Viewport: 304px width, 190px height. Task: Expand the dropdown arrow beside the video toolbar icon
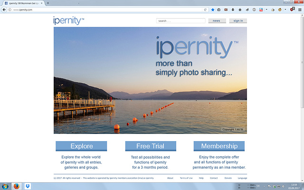(266, 9)
